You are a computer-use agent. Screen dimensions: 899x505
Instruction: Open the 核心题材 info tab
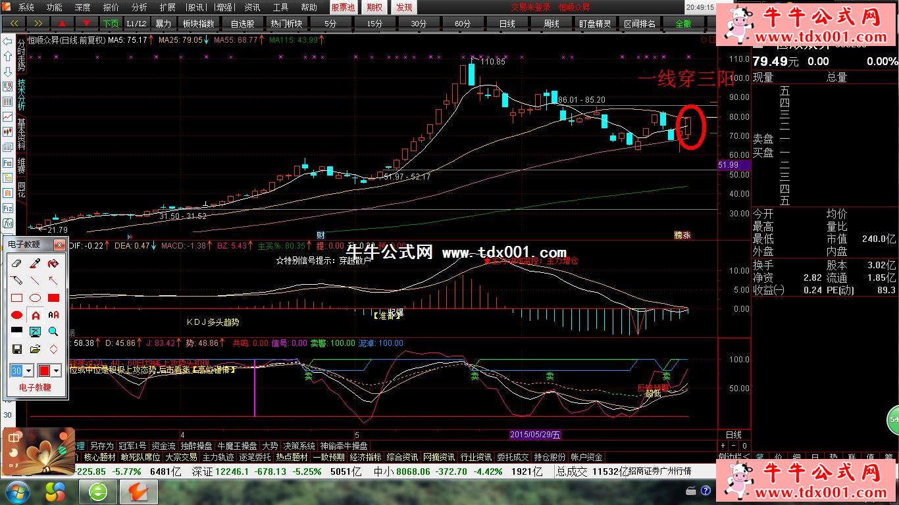click(99, 457)
